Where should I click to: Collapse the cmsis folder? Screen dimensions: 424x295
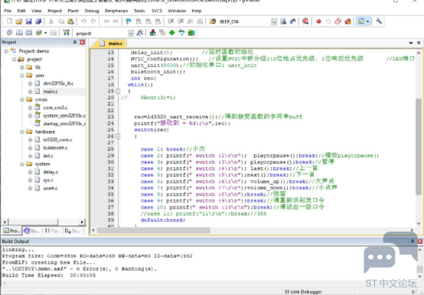22,99
